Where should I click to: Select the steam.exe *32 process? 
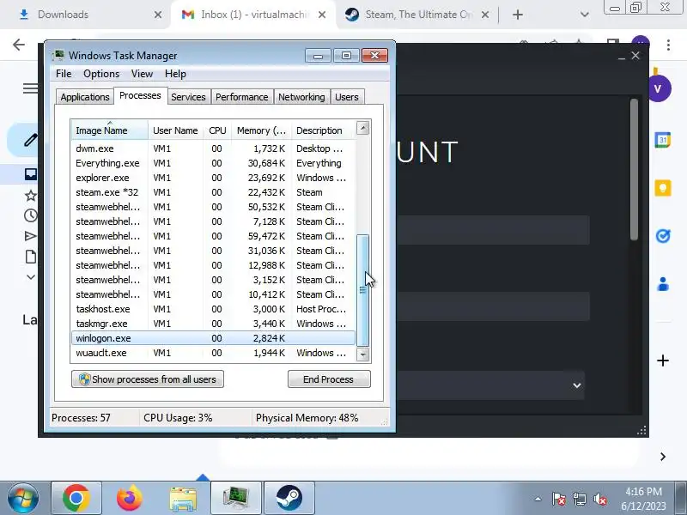tap(213, 192)
